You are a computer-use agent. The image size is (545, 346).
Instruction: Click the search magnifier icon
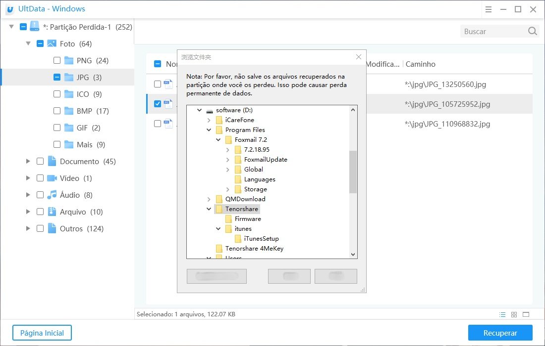pyautogui.click(x=532, y=31)
